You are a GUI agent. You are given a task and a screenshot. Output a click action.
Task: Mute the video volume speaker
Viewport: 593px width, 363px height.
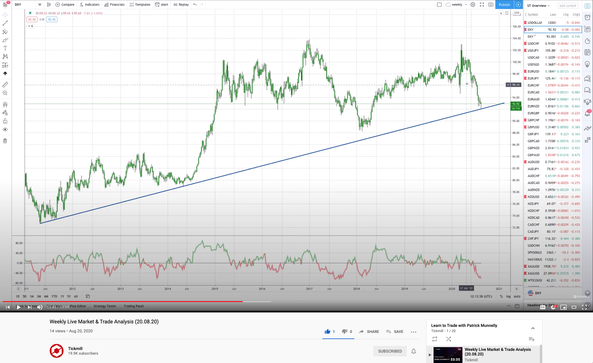(x=40, y=307)
